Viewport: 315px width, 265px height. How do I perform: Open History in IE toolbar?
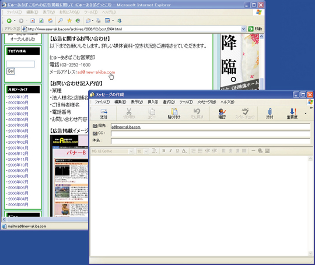pos(78,20)
